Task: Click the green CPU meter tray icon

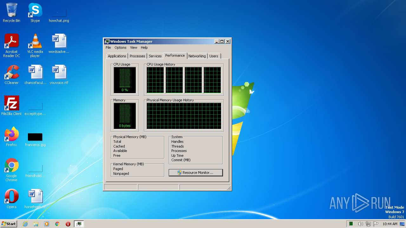Action: coord(351,224)
